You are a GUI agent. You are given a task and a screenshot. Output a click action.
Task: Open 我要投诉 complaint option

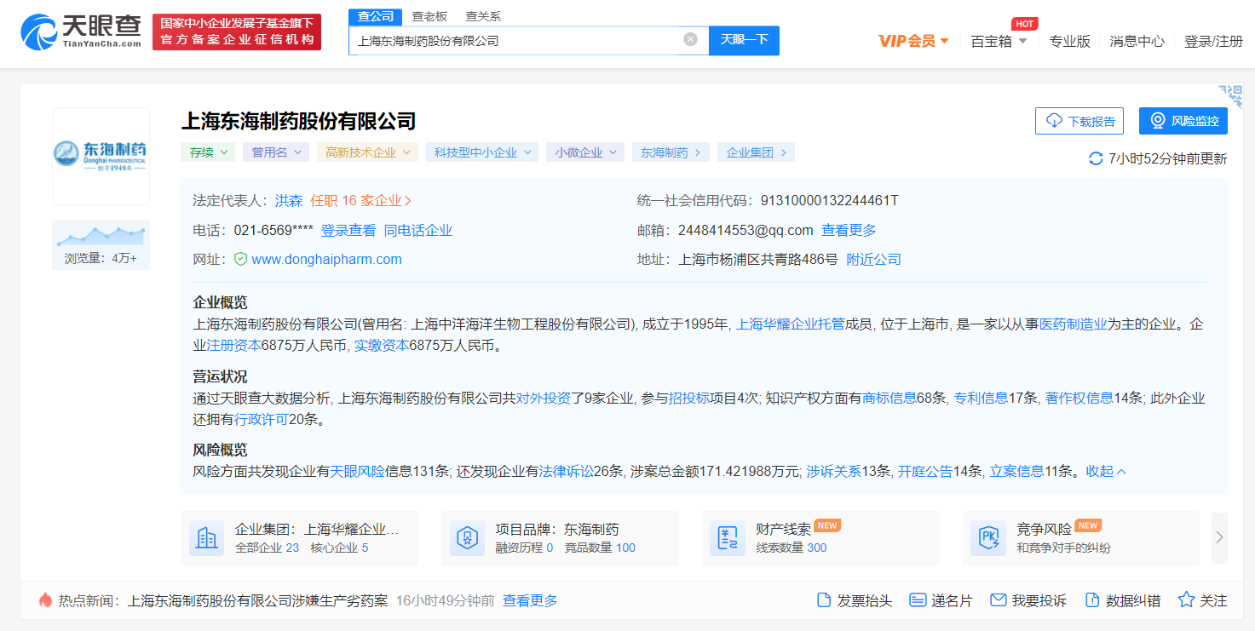click(1028, 600)
